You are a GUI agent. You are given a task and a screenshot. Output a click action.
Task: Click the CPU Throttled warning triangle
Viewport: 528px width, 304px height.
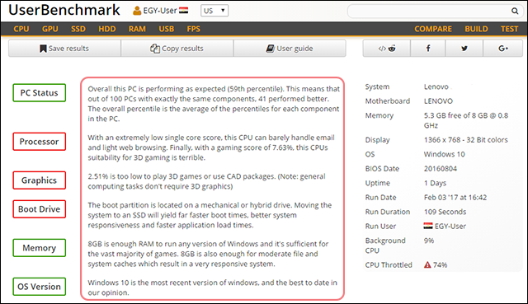[x=427, y=265]
